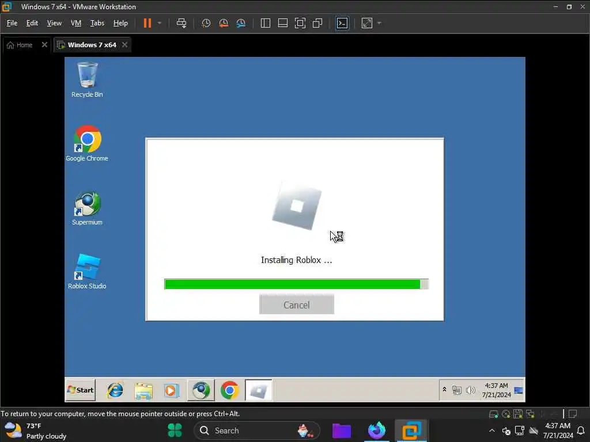Screen dimensions: 590x442
Task: Click Show Desktop icon in guest tray
Action: click(519, 390)
